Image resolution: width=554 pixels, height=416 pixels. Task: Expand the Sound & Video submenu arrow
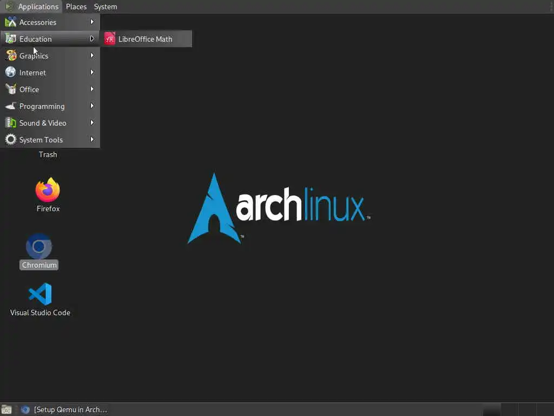tap(92, 123)
